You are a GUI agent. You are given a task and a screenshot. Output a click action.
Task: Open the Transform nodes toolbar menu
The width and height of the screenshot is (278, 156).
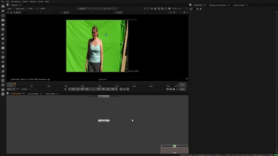pos(3,43)
